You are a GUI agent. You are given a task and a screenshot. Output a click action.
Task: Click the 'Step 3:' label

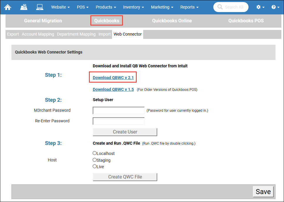(53, 143)
